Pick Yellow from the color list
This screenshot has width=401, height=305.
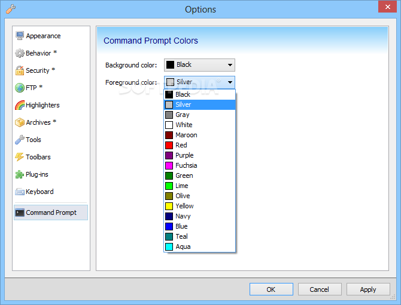click(x=199, y=206)
